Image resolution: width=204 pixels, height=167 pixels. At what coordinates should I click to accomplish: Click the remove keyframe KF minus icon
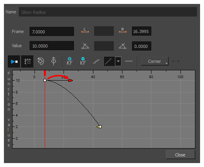[x=83, y=61]
